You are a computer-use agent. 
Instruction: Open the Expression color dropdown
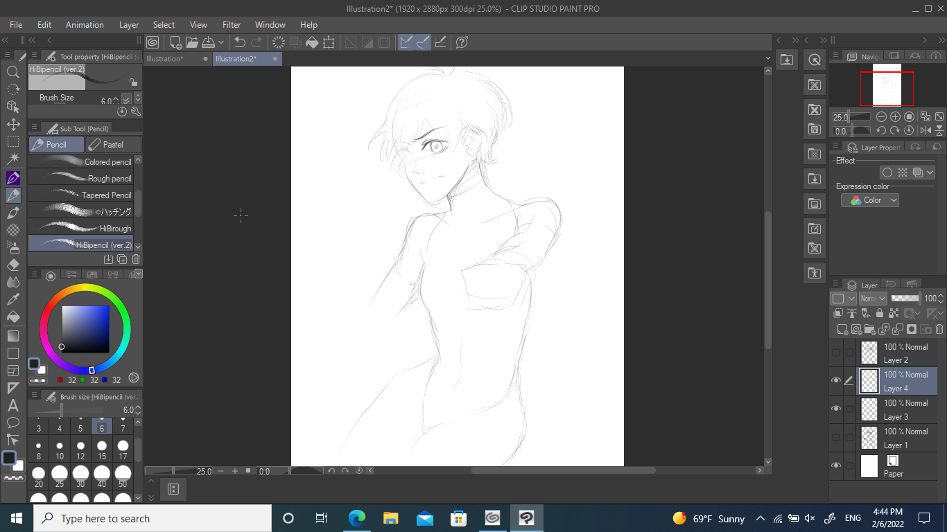coord(870,200)
